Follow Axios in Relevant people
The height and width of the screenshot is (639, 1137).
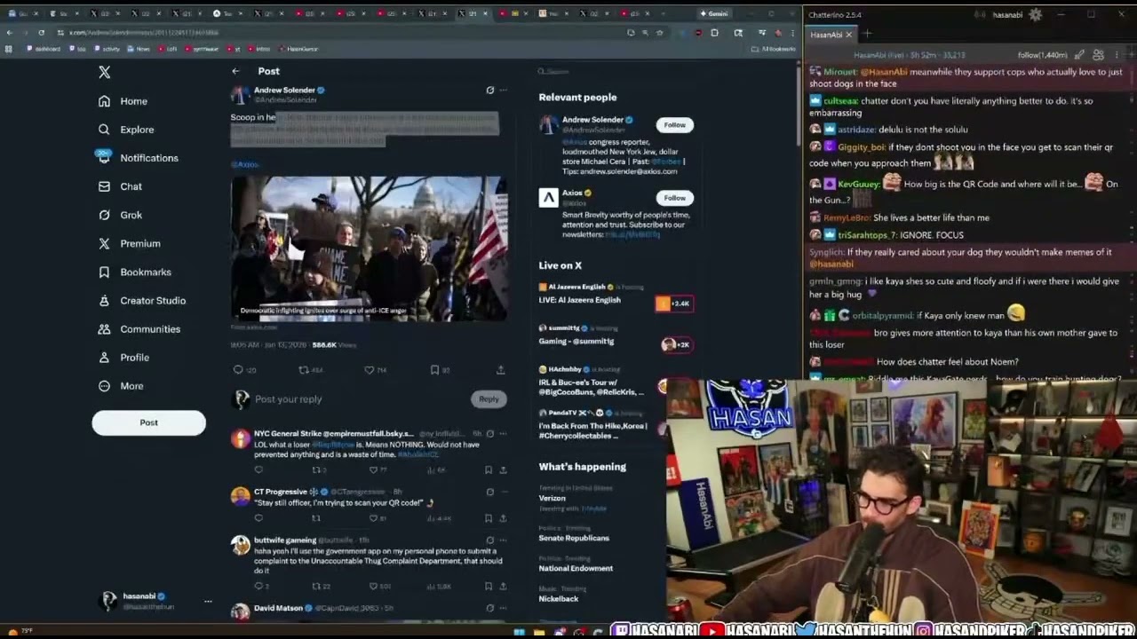(674, 198)
